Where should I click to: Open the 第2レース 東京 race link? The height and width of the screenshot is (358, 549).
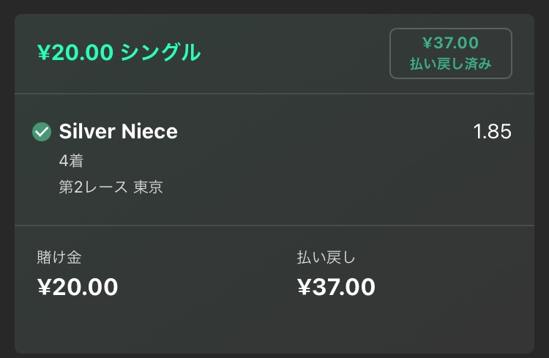coord(111,187)
